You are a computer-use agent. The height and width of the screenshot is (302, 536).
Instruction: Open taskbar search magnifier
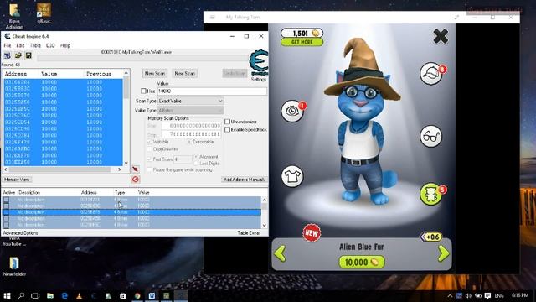tap(21, 295)
